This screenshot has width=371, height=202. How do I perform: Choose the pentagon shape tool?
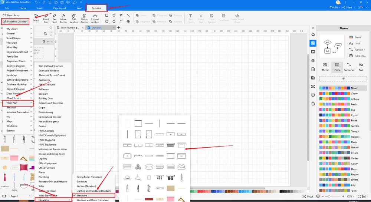pos(114,15)
